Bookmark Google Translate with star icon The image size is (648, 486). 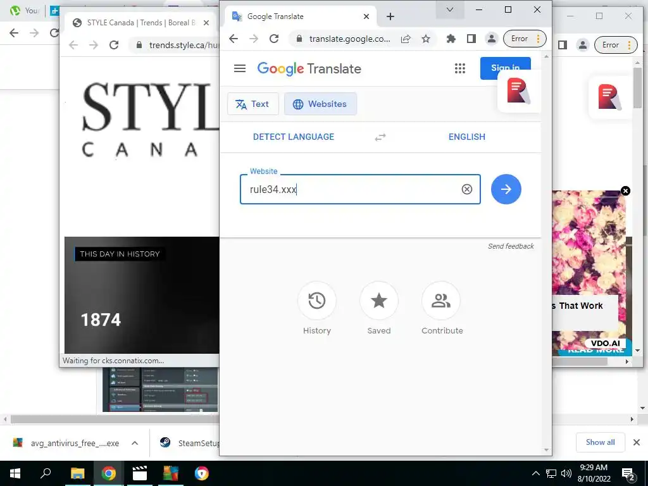pos(426,39)
